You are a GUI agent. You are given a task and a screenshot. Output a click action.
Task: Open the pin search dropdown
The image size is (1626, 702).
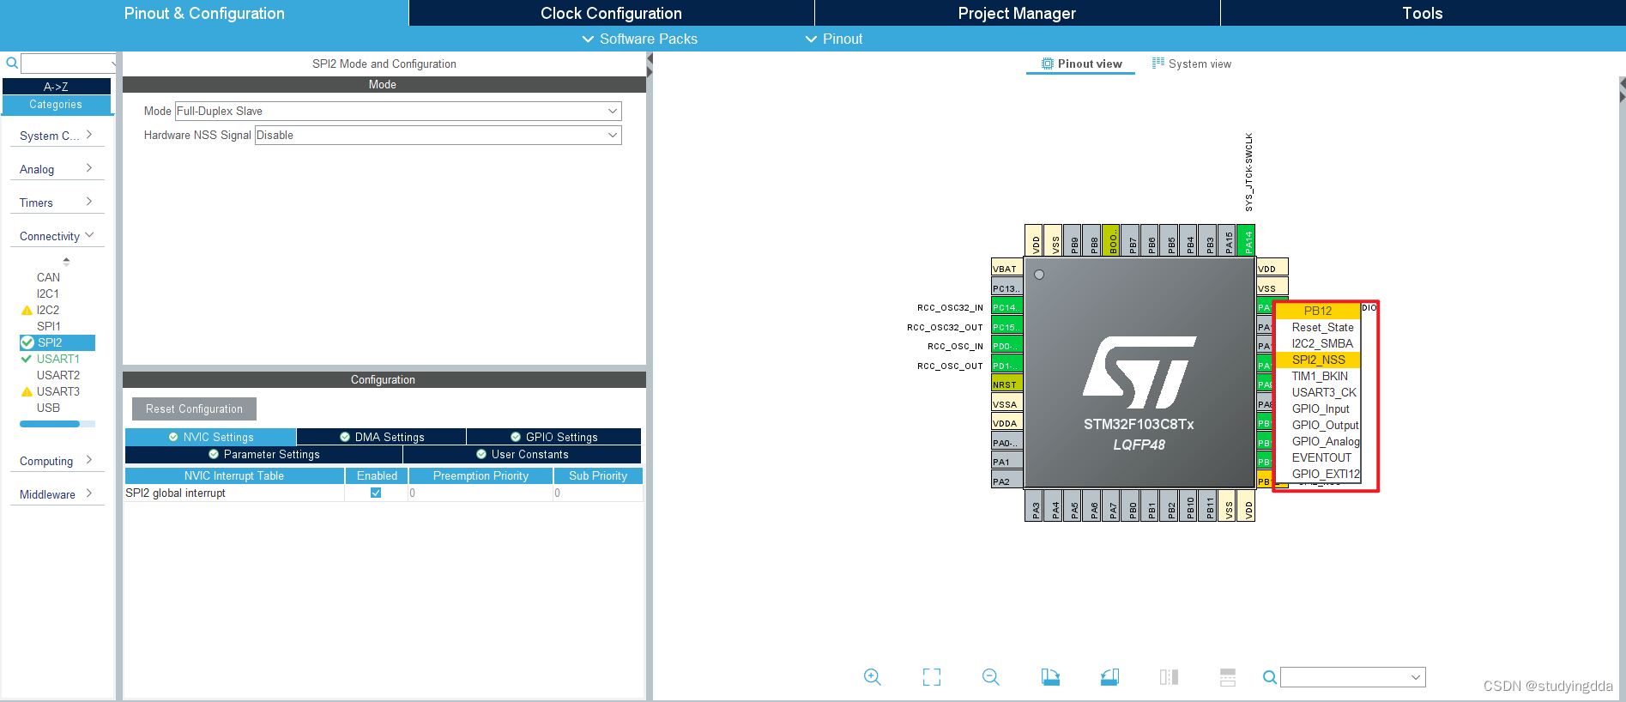(x=1415, y=677)
